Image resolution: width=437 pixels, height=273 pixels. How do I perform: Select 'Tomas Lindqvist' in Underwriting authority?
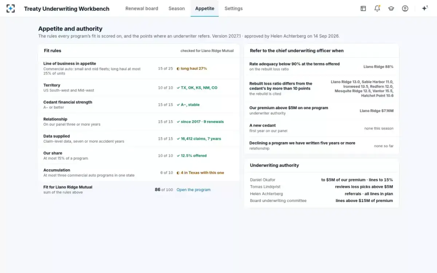point(264,187)
